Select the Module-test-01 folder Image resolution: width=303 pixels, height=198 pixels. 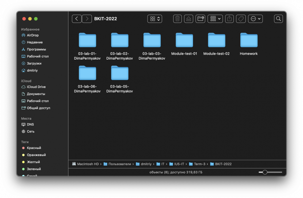click(x=184, y=44)
